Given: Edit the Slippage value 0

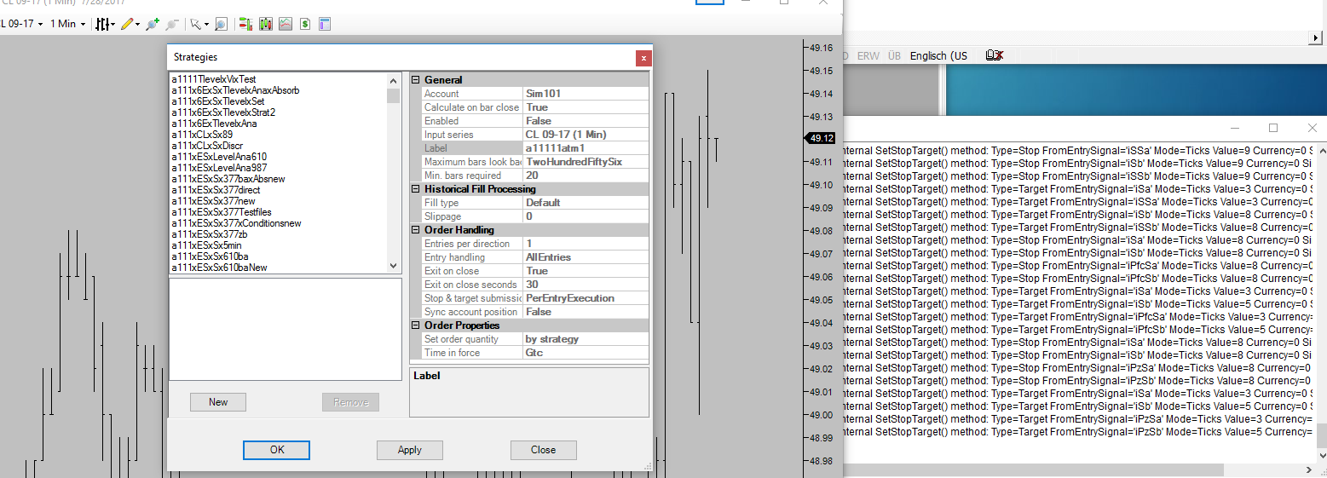Looking at the screenshot, I should click(x=586, y=216).
